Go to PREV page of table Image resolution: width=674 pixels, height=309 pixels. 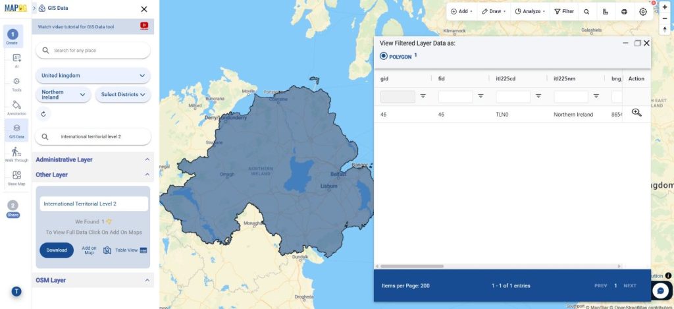[600, 286]
